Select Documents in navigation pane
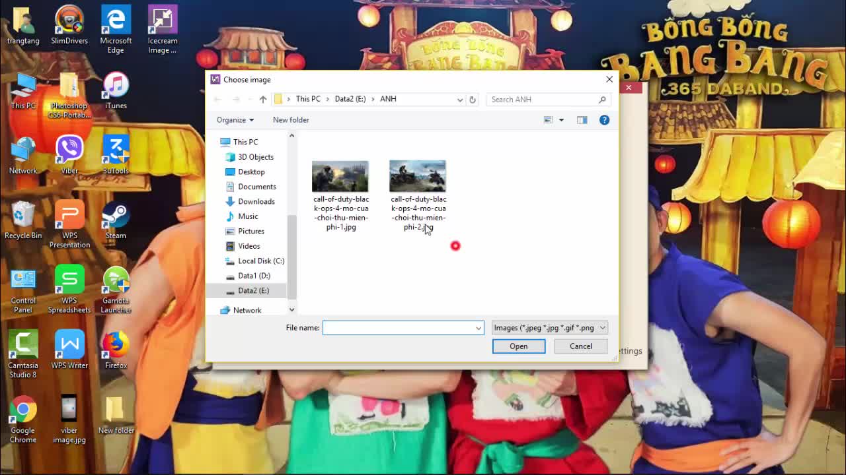The width and height of the screenshot is (846, 475). click(x=257, y=187)
